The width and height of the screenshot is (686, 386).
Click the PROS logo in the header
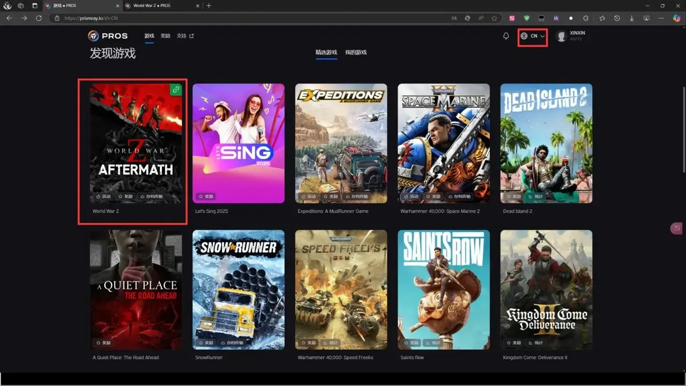click(108, 36)
